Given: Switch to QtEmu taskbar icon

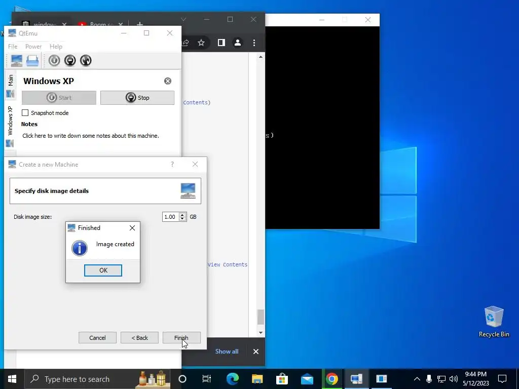Looking at the screenshot, I should 356,379.
